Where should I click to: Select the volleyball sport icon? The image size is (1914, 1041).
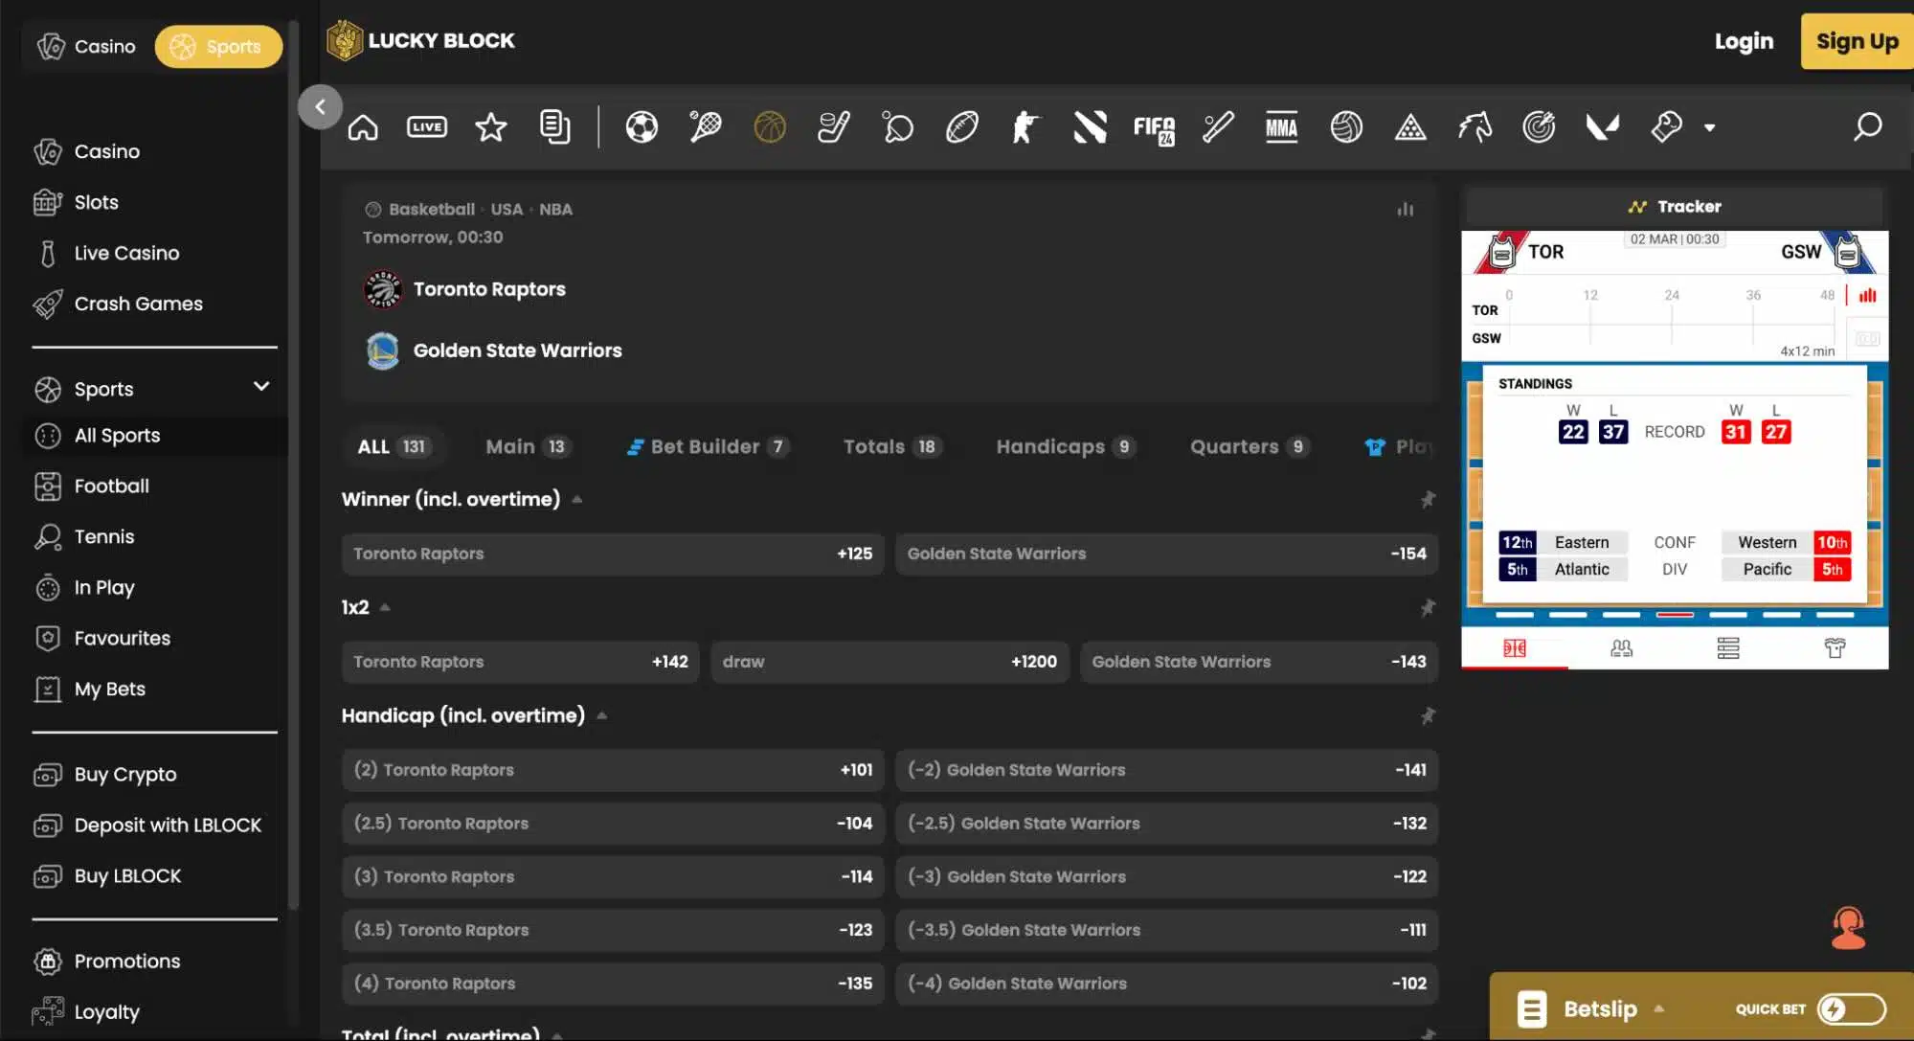coord(1346,127)
